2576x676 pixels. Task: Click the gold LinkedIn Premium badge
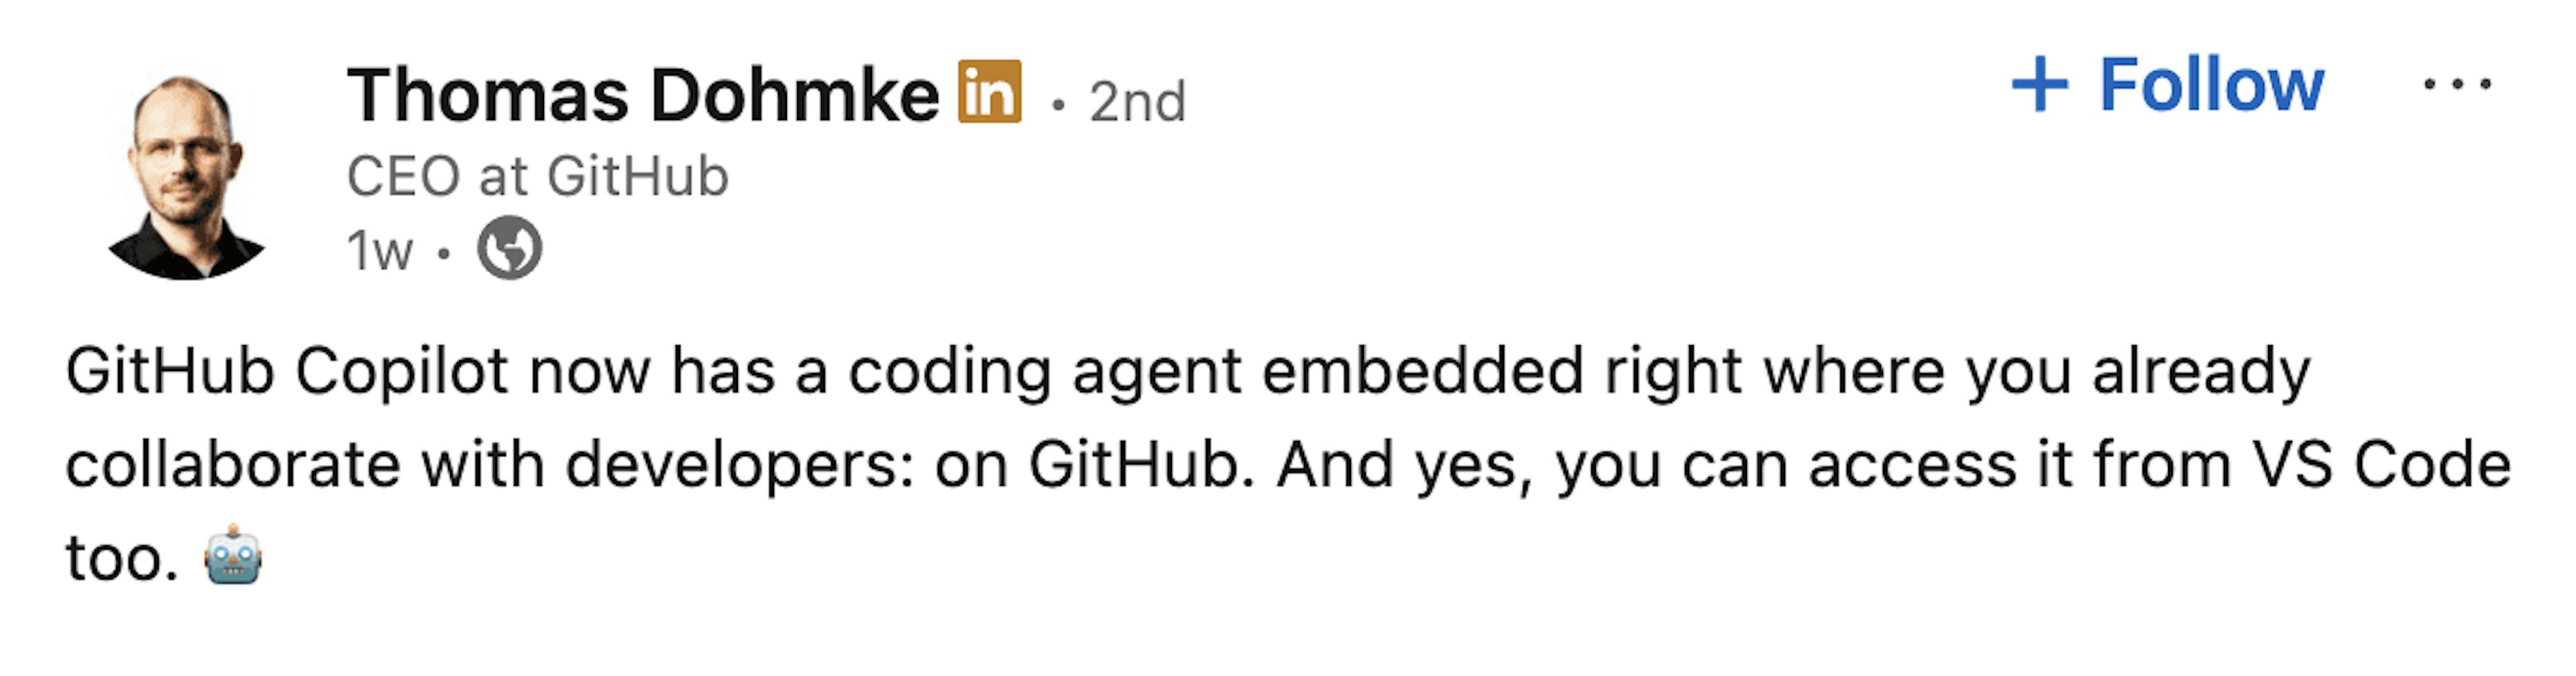click(989, 92)
